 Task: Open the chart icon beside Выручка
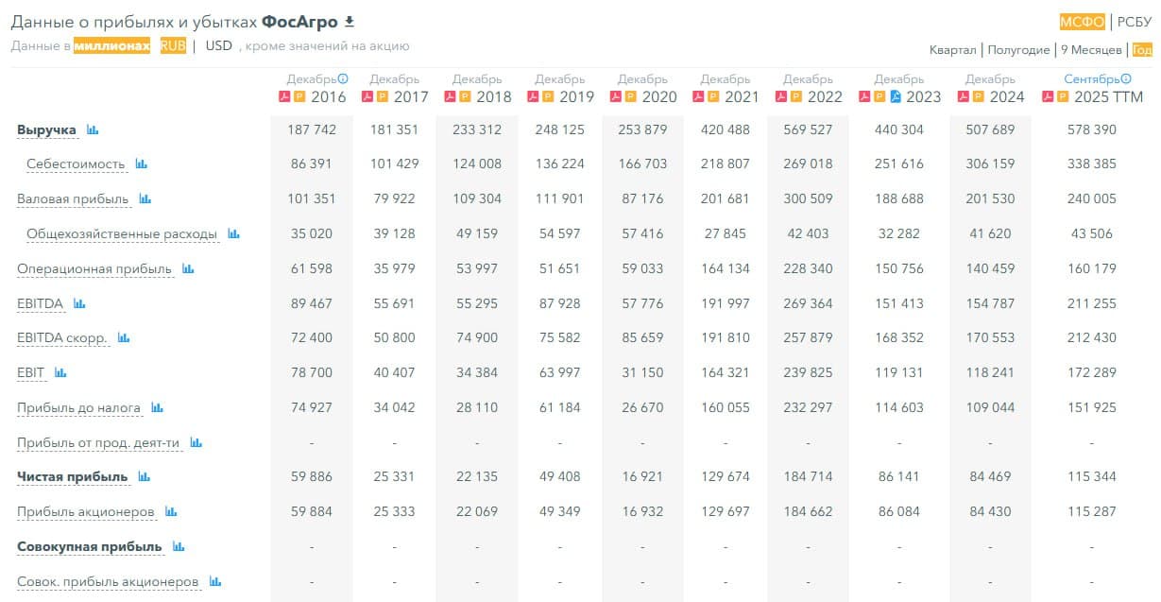coord(93,129)
